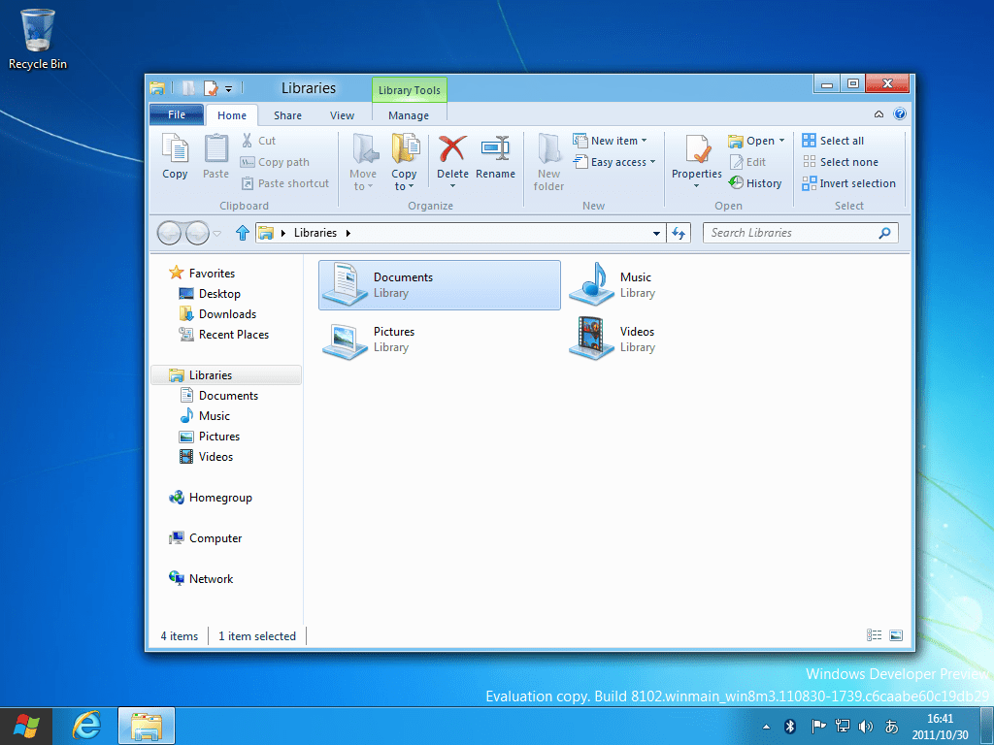Open the Help question mark icon

(900, 114)
